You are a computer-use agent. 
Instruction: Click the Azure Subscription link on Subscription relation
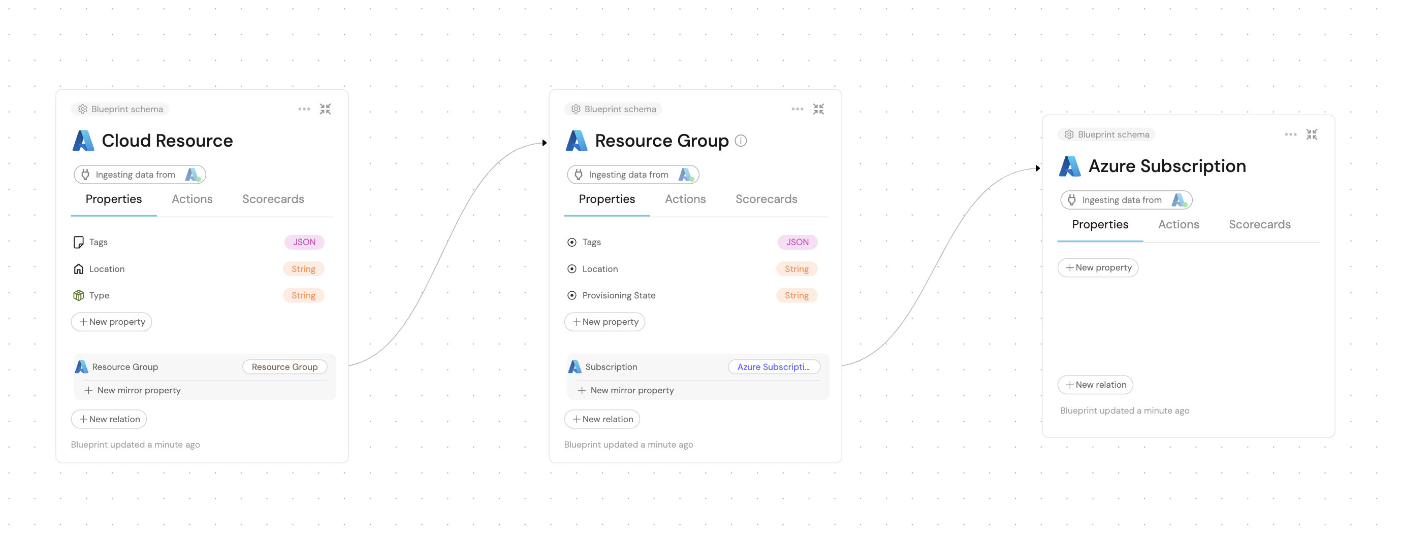click(x=774, y=366)
